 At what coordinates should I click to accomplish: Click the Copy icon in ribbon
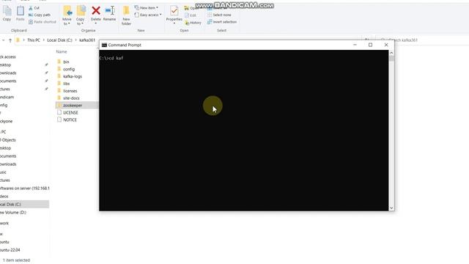click(7, 13)
